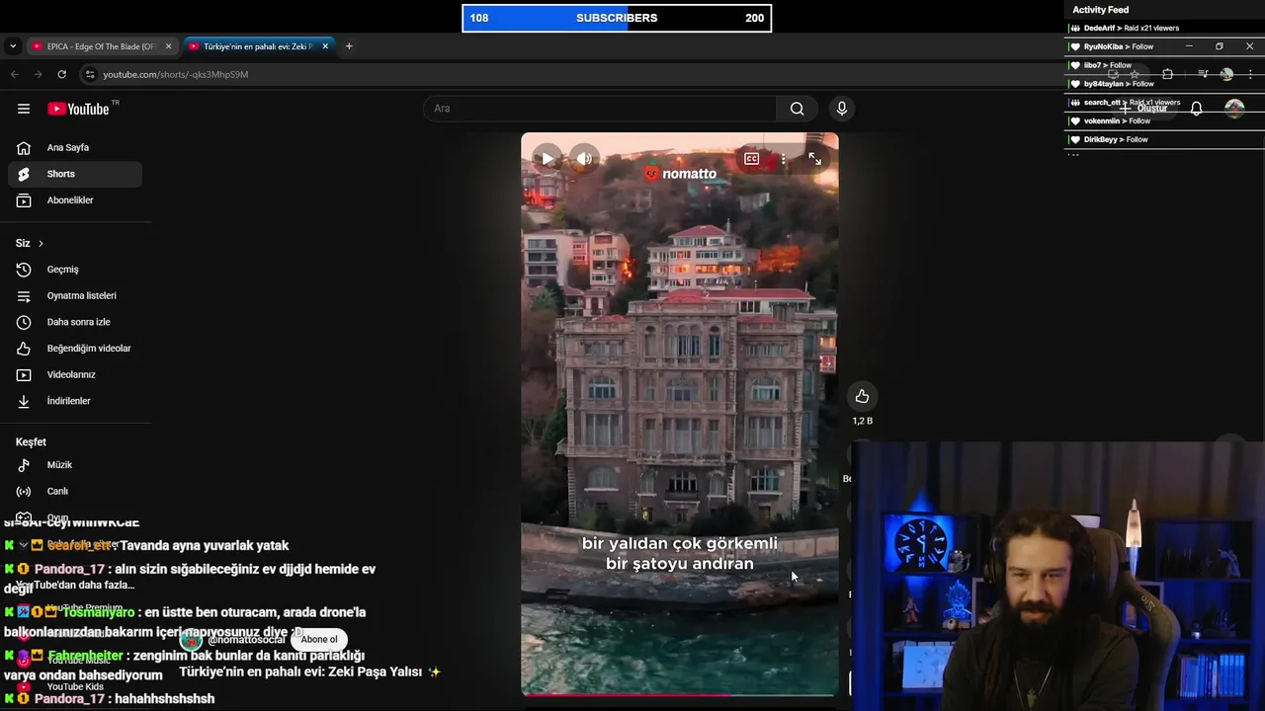This screenshot has height=711, width=1265.
Task: Start voice search with the microphone icon
Action: point(841,109)
